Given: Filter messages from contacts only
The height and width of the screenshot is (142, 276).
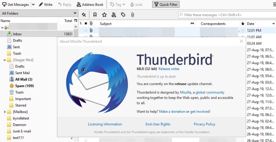Looking at the screenshot, I should pyautogui.click(x=114, y=15).
